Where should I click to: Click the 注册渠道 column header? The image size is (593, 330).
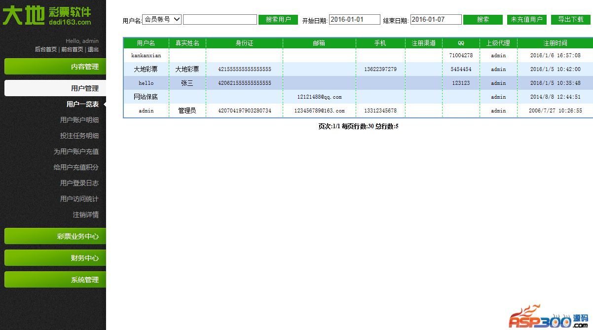tap(424, 43)
